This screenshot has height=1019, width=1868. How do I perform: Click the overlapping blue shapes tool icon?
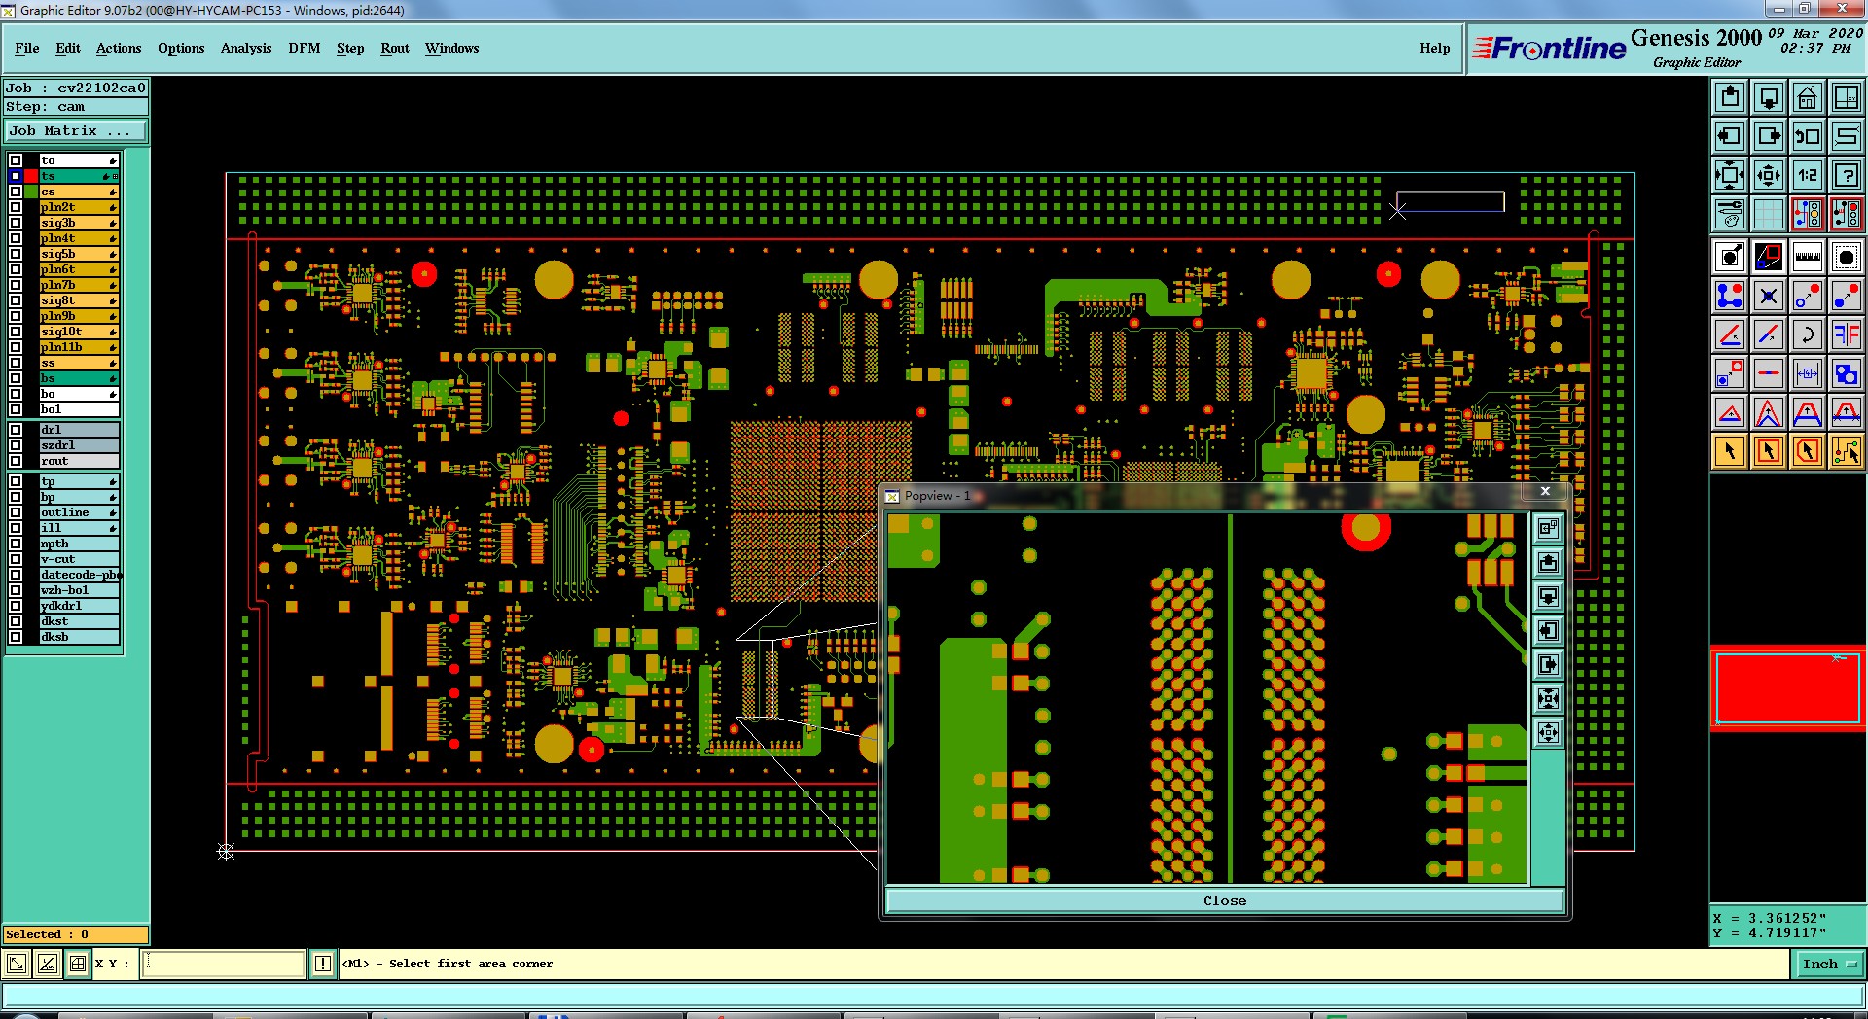[x=1847, y=373]
